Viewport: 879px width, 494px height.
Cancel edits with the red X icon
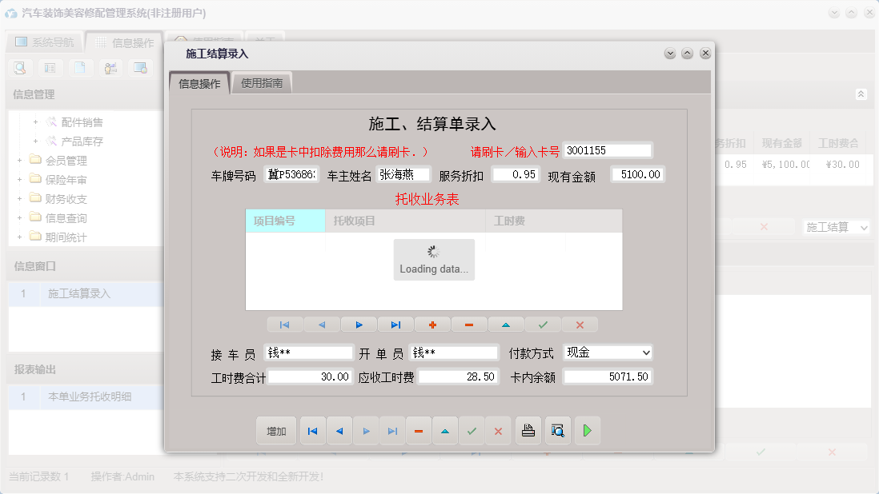pyautogui.click(x=580, y=324)
